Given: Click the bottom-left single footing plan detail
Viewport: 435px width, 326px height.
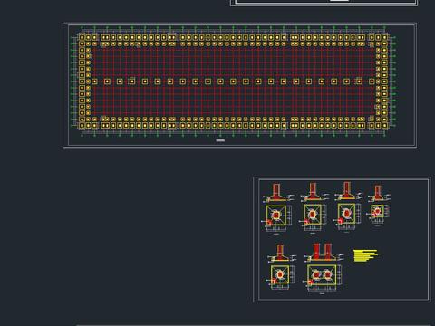Looking at the screenshot, I should 280,274.
